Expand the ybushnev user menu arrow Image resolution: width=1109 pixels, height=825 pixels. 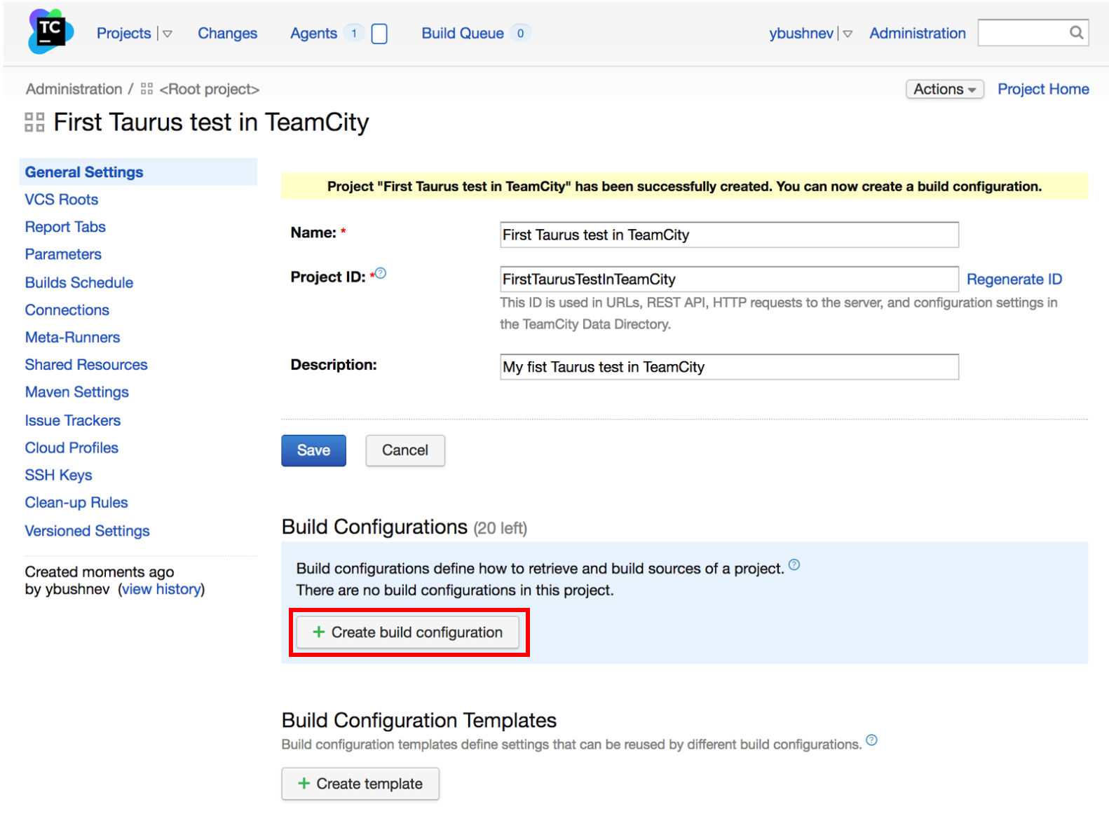coord(848,34)
